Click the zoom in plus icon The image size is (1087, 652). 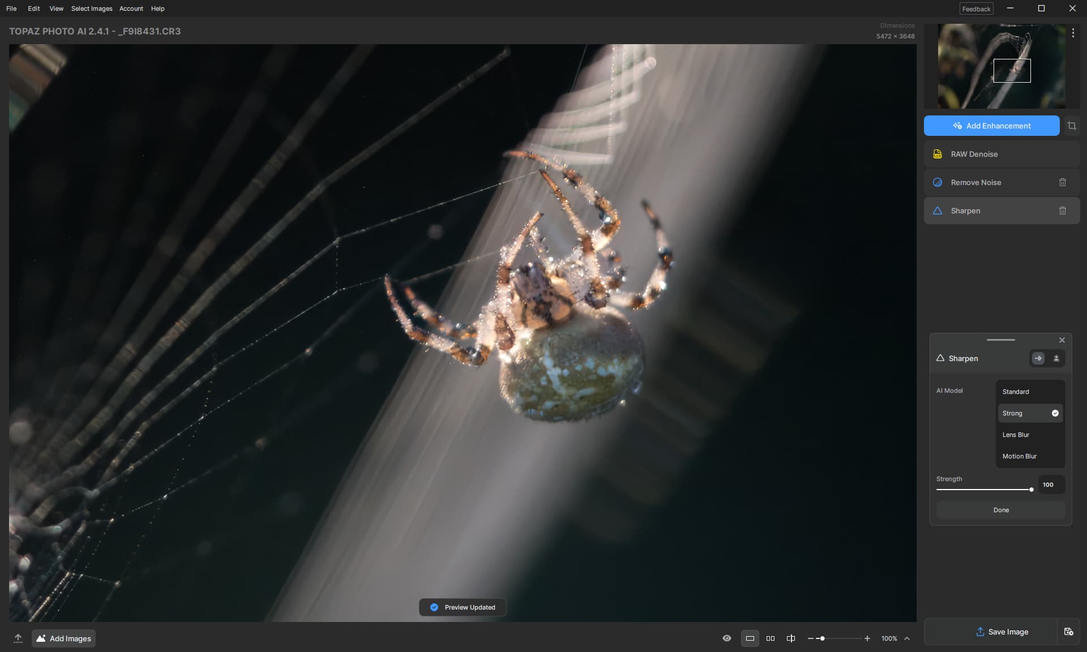coord(867,638)
